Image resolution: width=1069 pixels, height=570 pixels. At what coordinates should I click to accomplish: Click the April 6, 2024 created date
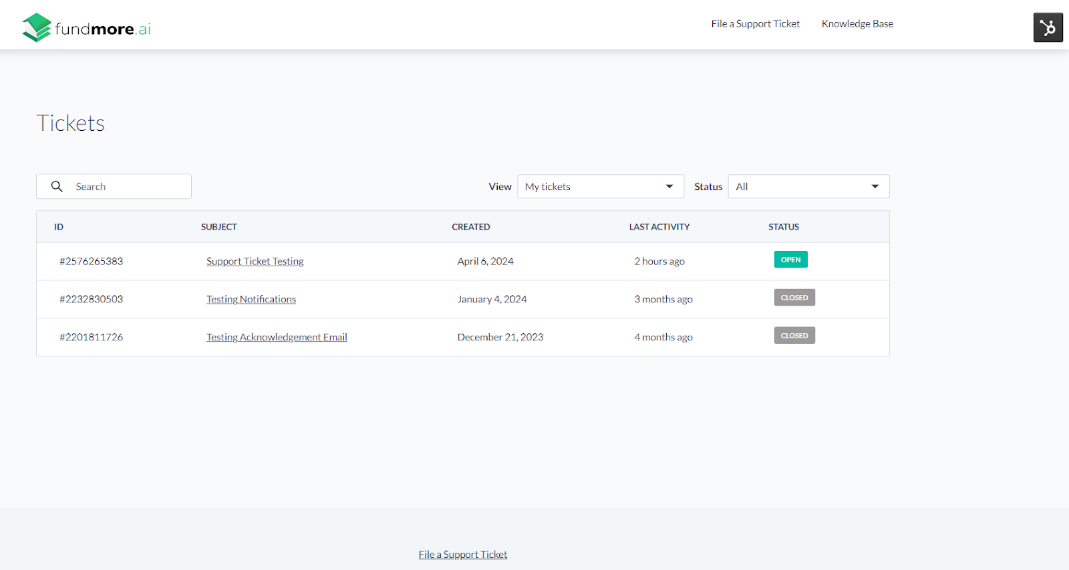[x=485, y=262]
